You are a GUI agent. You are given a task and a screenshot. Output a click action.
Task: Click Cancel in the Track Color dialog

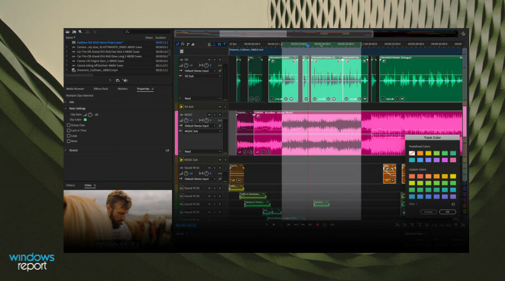[x=428, y=212]
